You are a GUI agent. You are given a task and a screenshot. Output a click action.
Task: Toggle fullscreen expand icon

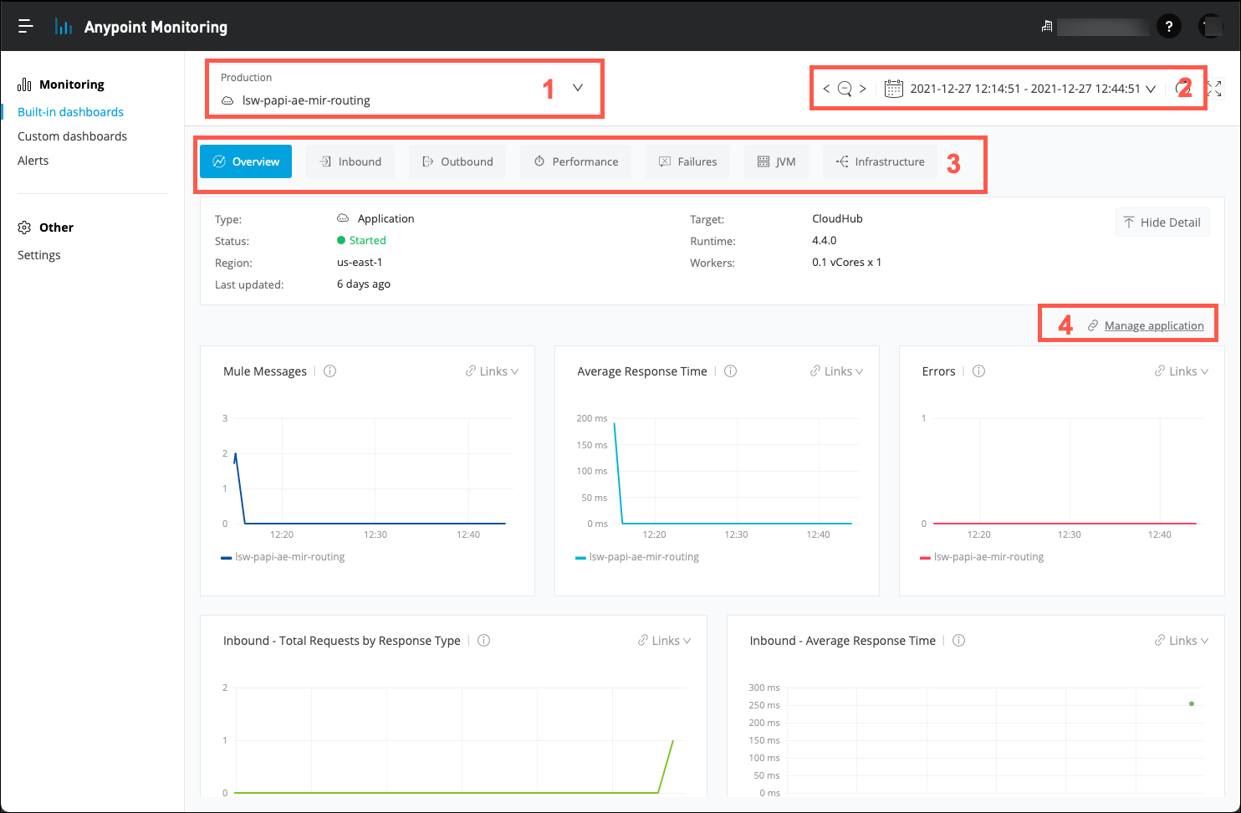[x=1215, y=89]
